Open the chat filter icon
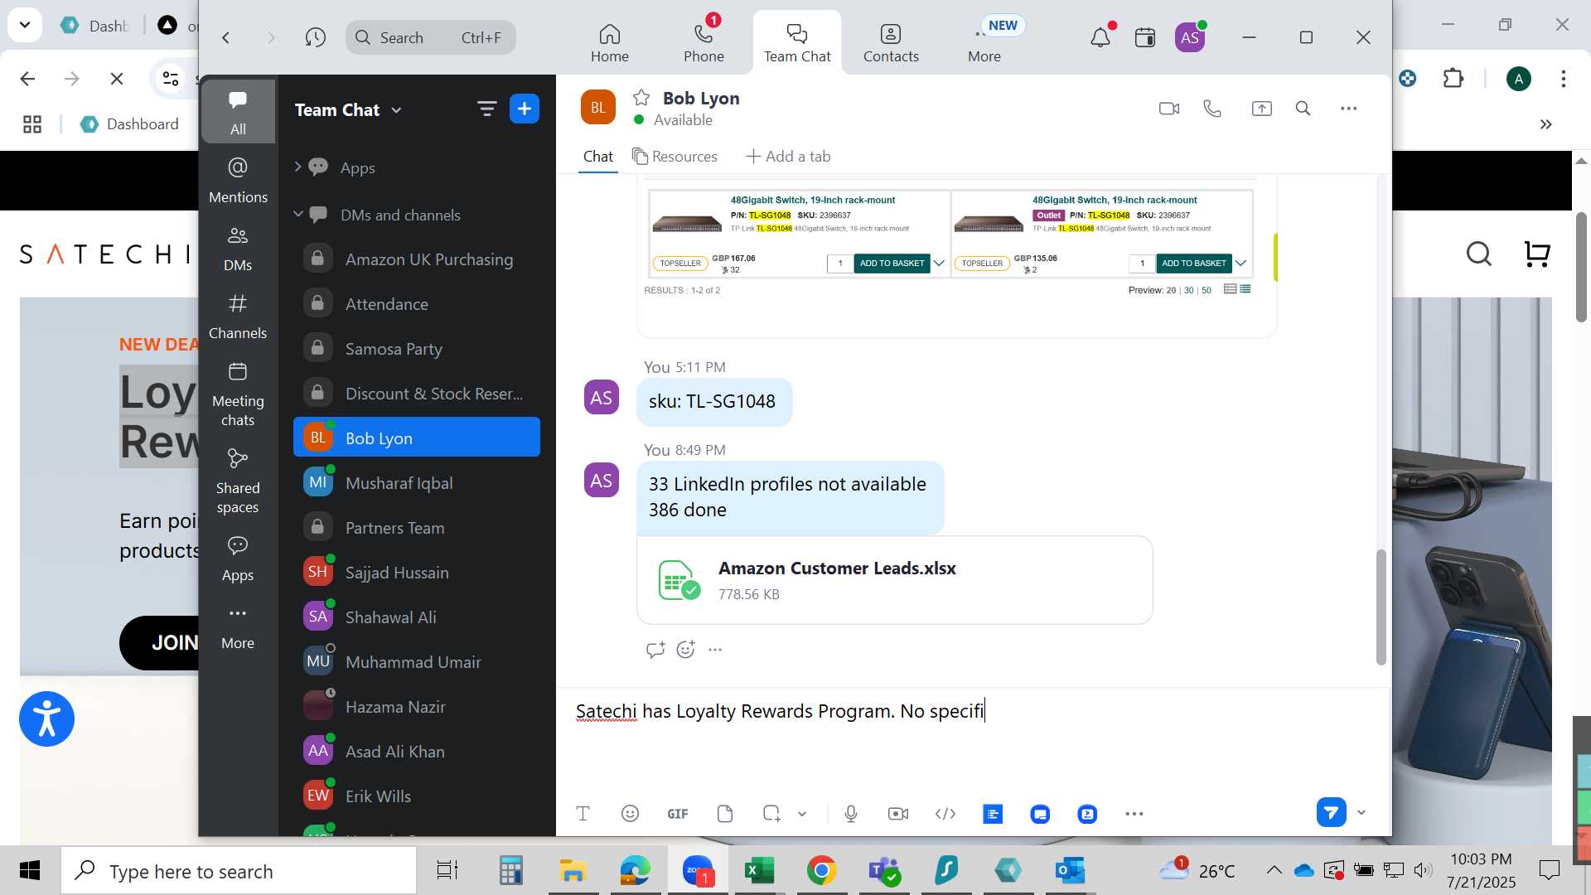 tap(486, 109)
